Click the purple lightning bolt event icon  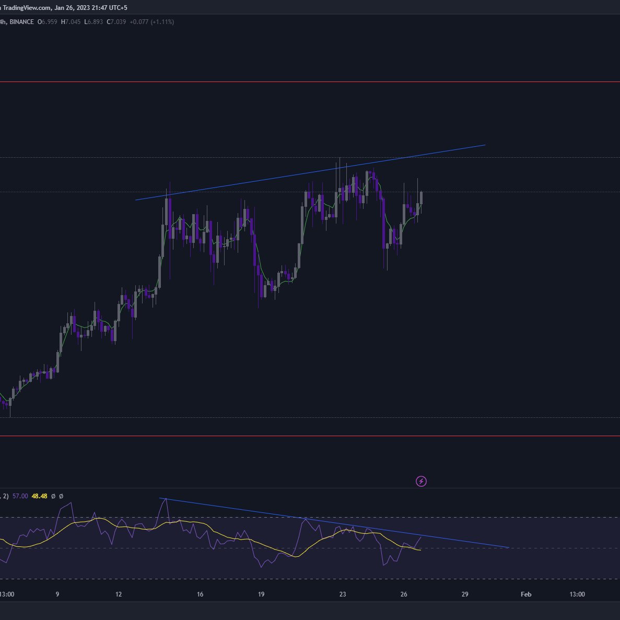click(421, 481)
